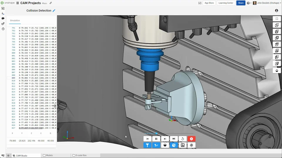The height and width of the screenshot is (158, 282).
Task: Select G-code line 800
Action: [x=32, y=53]
